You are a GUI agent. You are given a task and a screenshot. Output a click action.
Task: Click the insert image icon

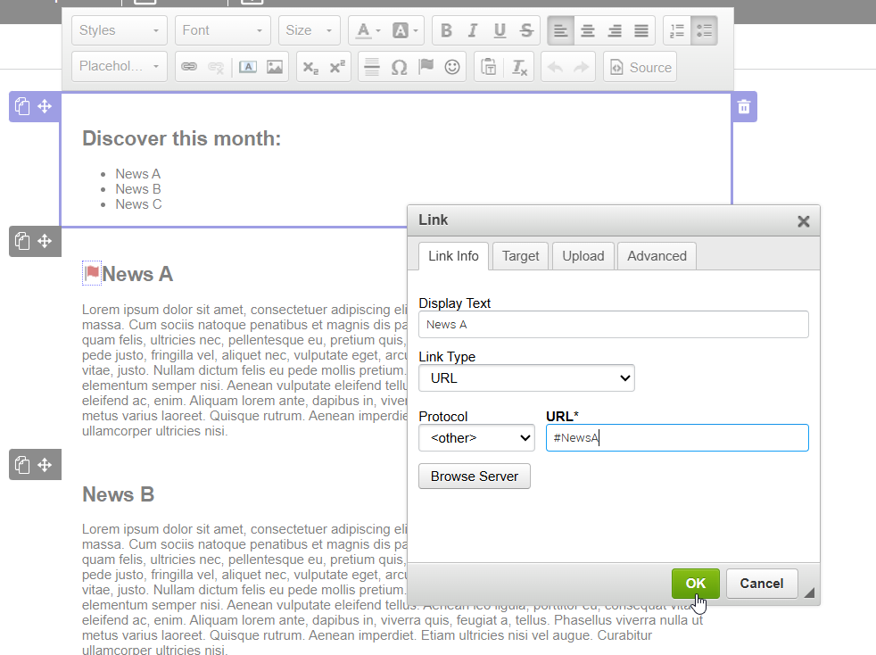275,67
